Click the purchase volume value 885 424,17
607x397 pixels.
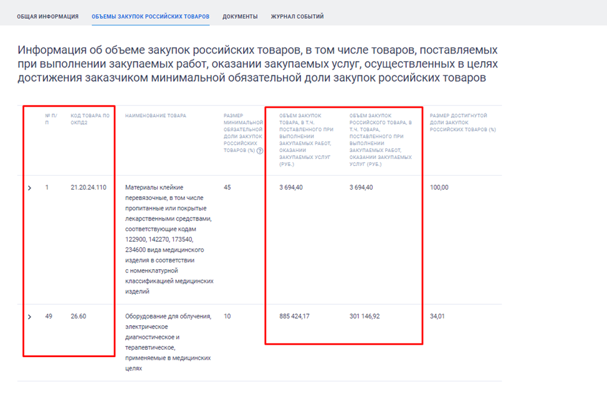pos(294,317)
